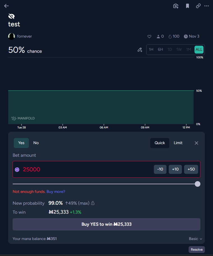Click the bet amount slider handle
This screenshot has height=256, width=213.
pyautogui.click(x=198, y=184)
